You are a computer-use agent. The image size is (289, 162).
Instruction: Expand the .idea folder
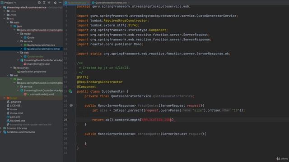(5, 11)
